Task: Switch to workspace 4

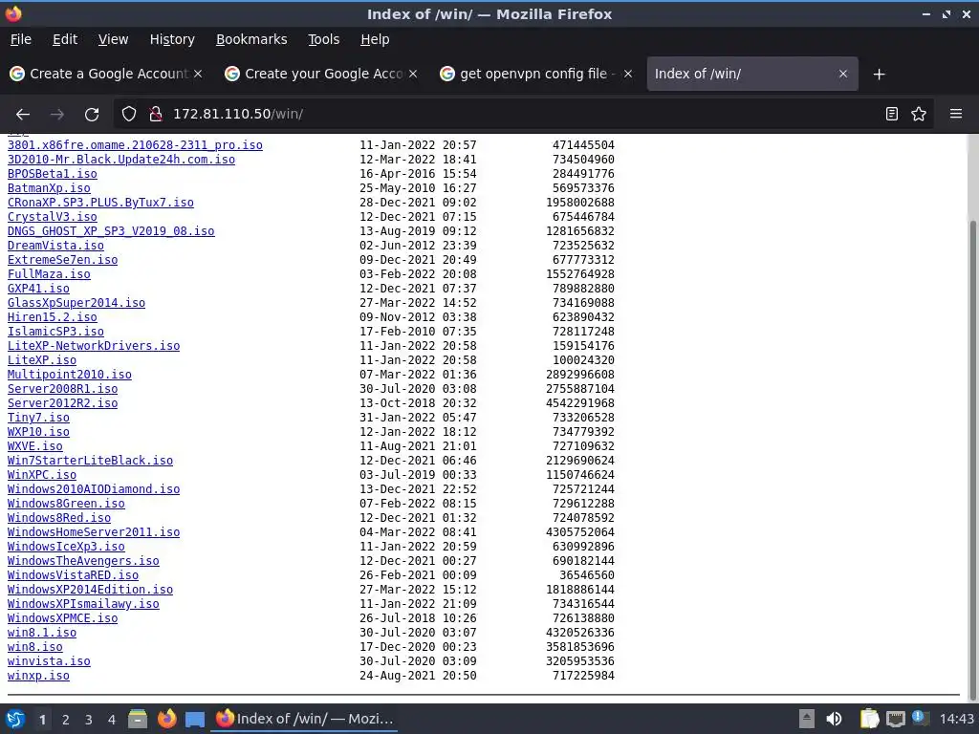Action: click(x=112, y=720)
